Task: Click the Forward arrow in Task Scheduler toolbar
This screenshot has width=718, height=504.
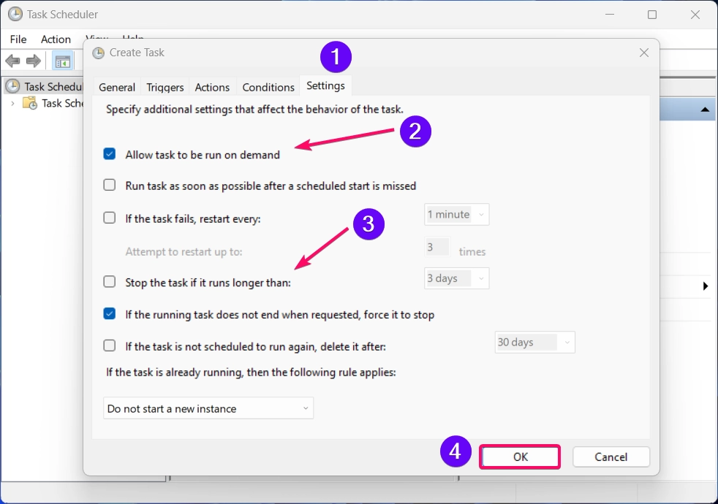Action: point(34,61)
